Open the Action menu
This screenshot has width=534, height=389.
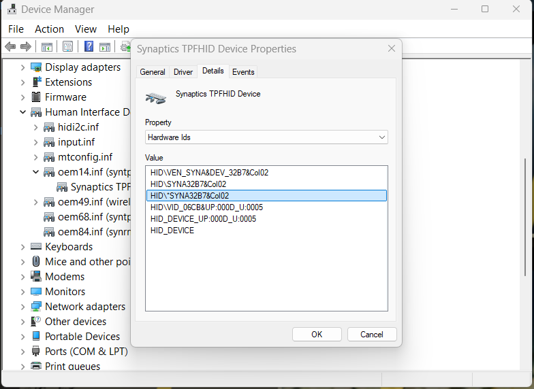point(49,29)
